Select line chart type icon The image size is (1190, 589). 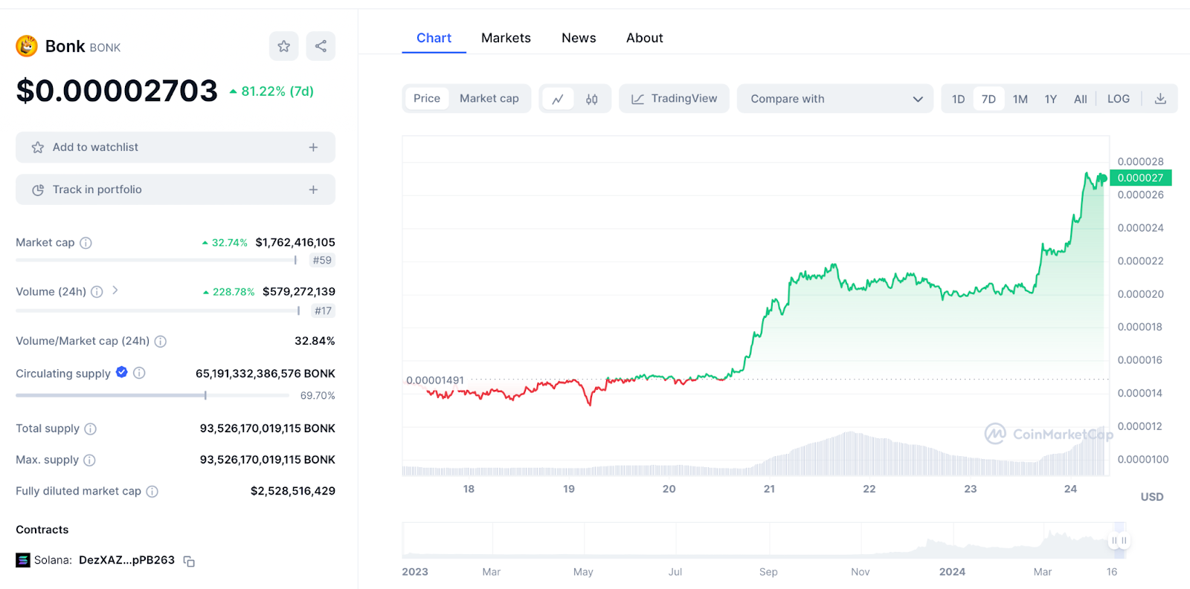[x=558, y=99]
